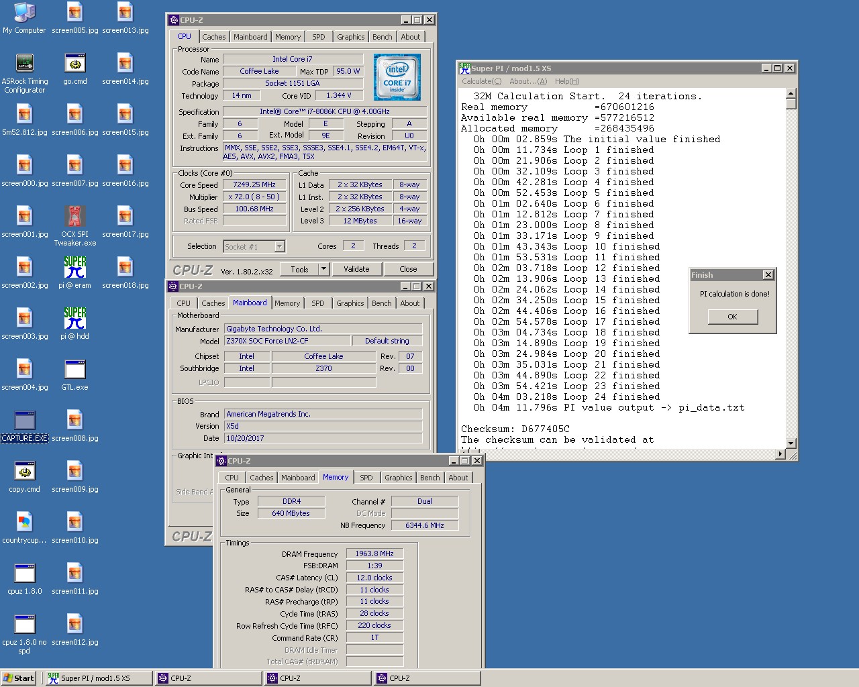Switch to Super PI taskbar button
Screen dimensions: 859x687
click(x=98, y=678)
